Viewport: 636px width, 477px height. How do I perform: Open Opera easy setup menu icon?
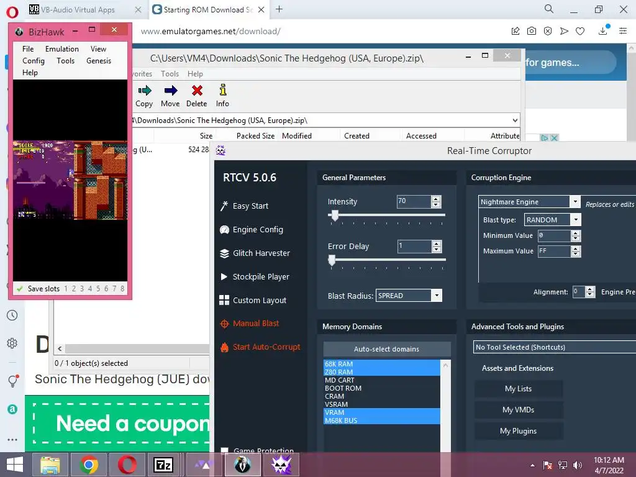(623, 31)
